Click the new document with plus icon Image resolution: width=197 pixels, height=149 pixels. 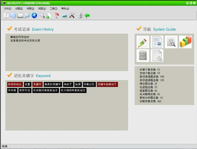[x=49, y=16]
